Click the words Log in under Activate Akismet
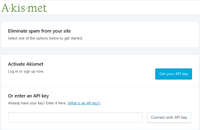The image size is (200, 130). pyautogui.click(x=13, y=71)
